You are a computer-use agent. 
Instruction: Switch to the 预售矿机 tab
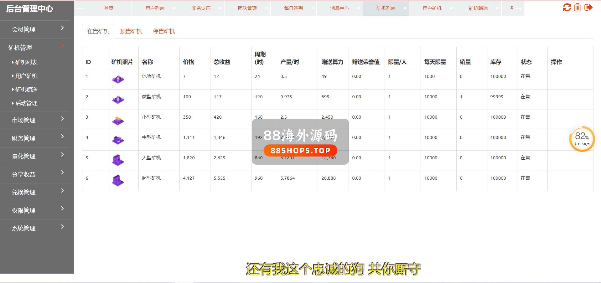[x=131, y=31]
